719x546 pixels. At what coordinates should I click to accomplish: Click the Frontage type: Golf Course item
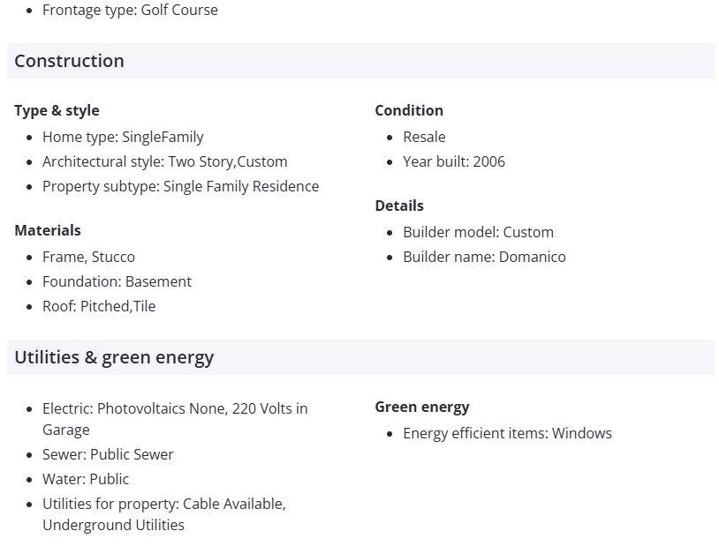(x=130, y=10)
